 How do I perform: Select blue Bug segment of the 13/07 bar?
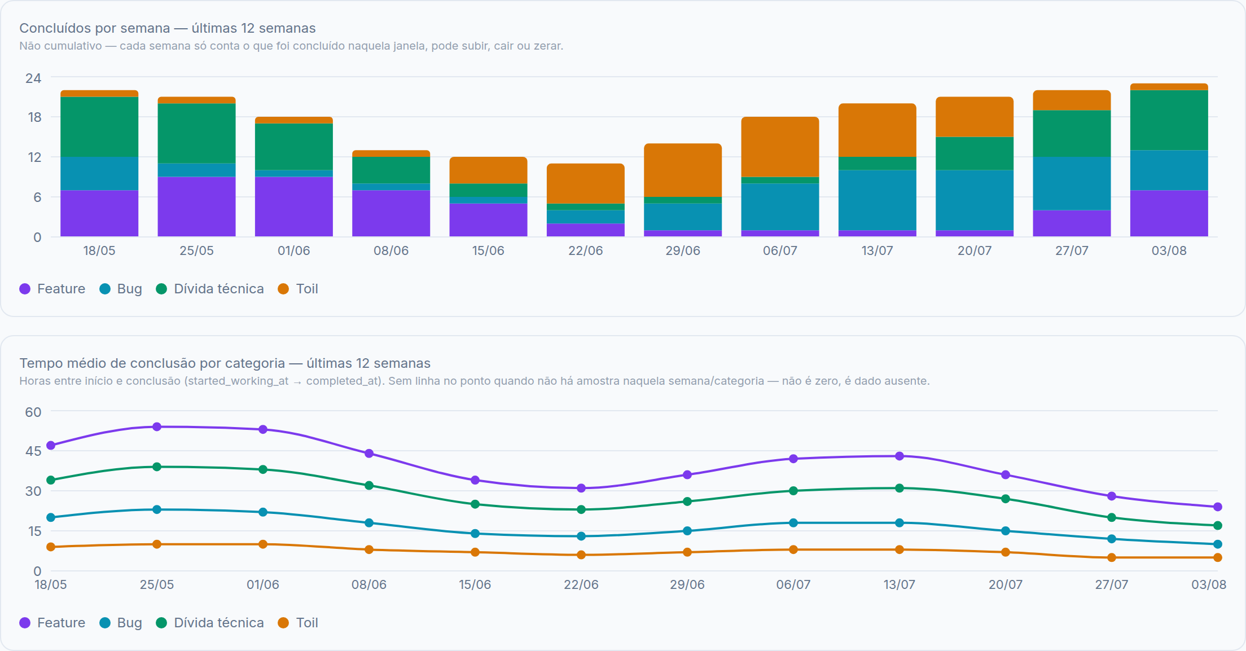click(878, 200)
